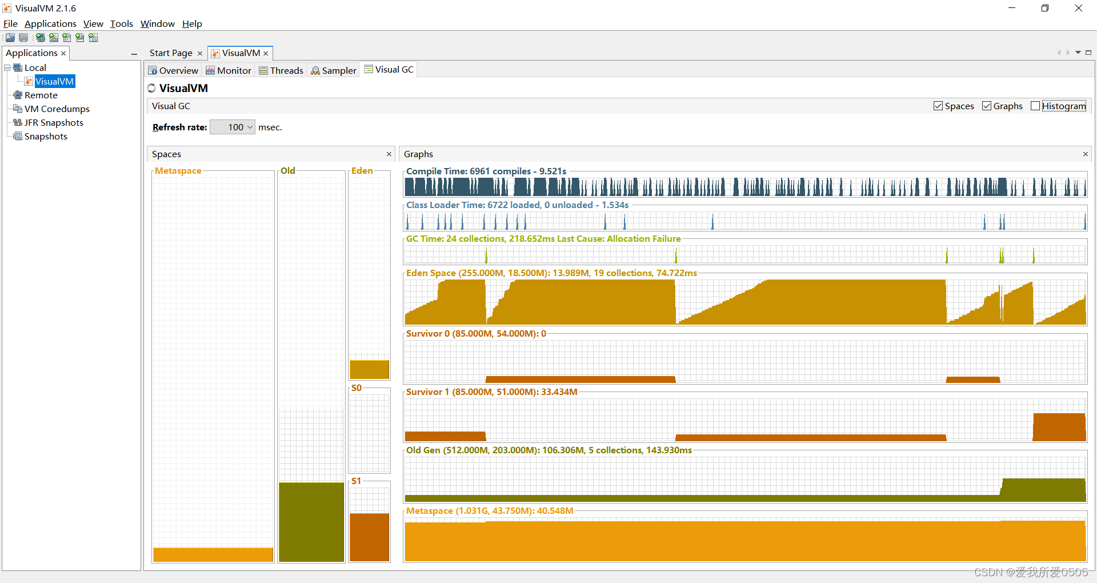Click the VisualVM logo in title bar
The height and width of the screenshot is (583, 1097).
(x=7, y=8)
